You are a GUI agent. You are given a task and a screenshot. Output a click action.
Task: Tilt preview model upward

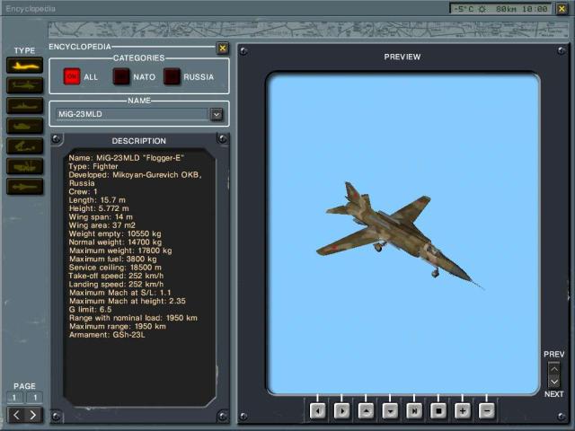(x=366, y=411)
